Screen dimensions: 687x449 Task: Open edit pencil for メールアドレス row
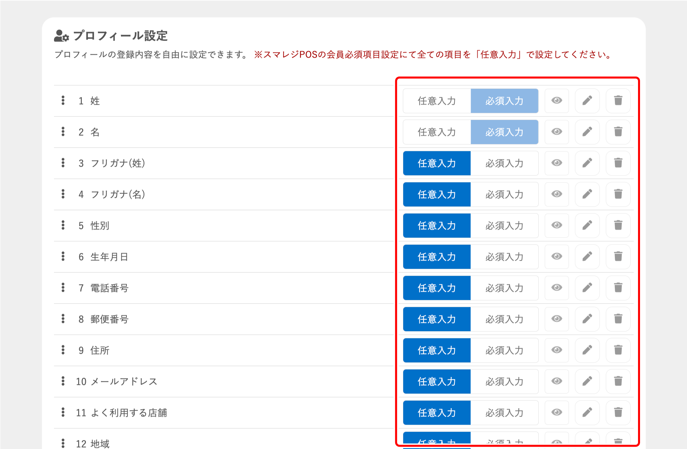[x=587, y=381]
